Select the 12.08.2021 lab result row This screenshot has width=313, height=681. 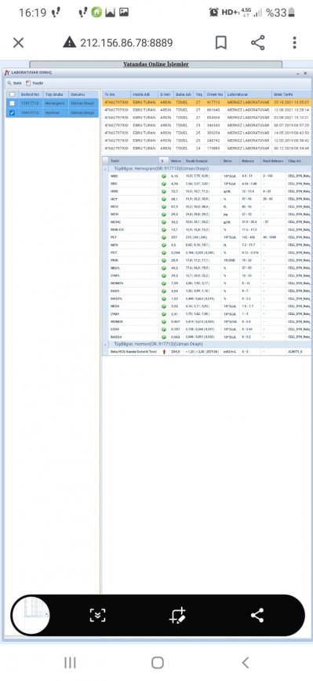206,110
